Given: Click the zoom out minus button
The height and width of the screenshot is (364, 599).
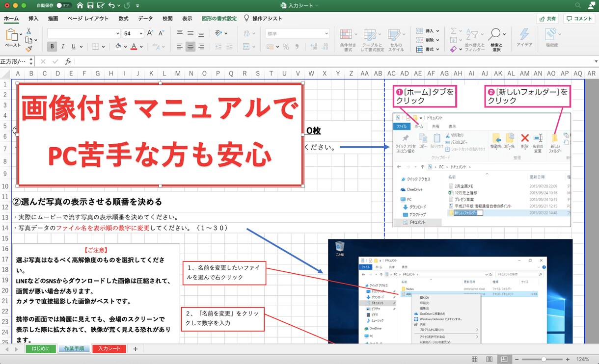Looking at the screenshot, I should tap(517, 359).
